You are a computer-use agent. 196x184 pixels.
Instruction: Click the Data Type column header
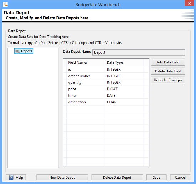(124, 62)
